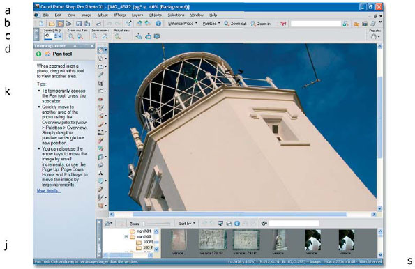Choose the rectangular Selection tool
The height and width of the screenshot is (269, 415).
click(x=100, y=66)
